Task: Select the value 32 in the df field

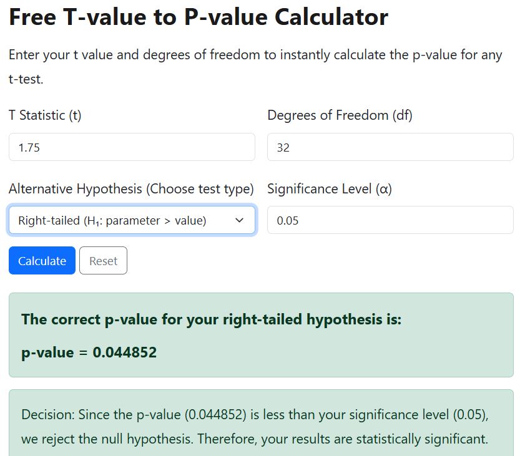Action: click(x=279, y=147)
